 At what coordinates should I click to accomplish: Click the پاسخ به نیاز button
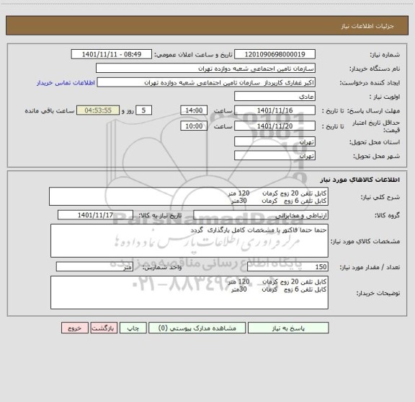tap(288, 328)
